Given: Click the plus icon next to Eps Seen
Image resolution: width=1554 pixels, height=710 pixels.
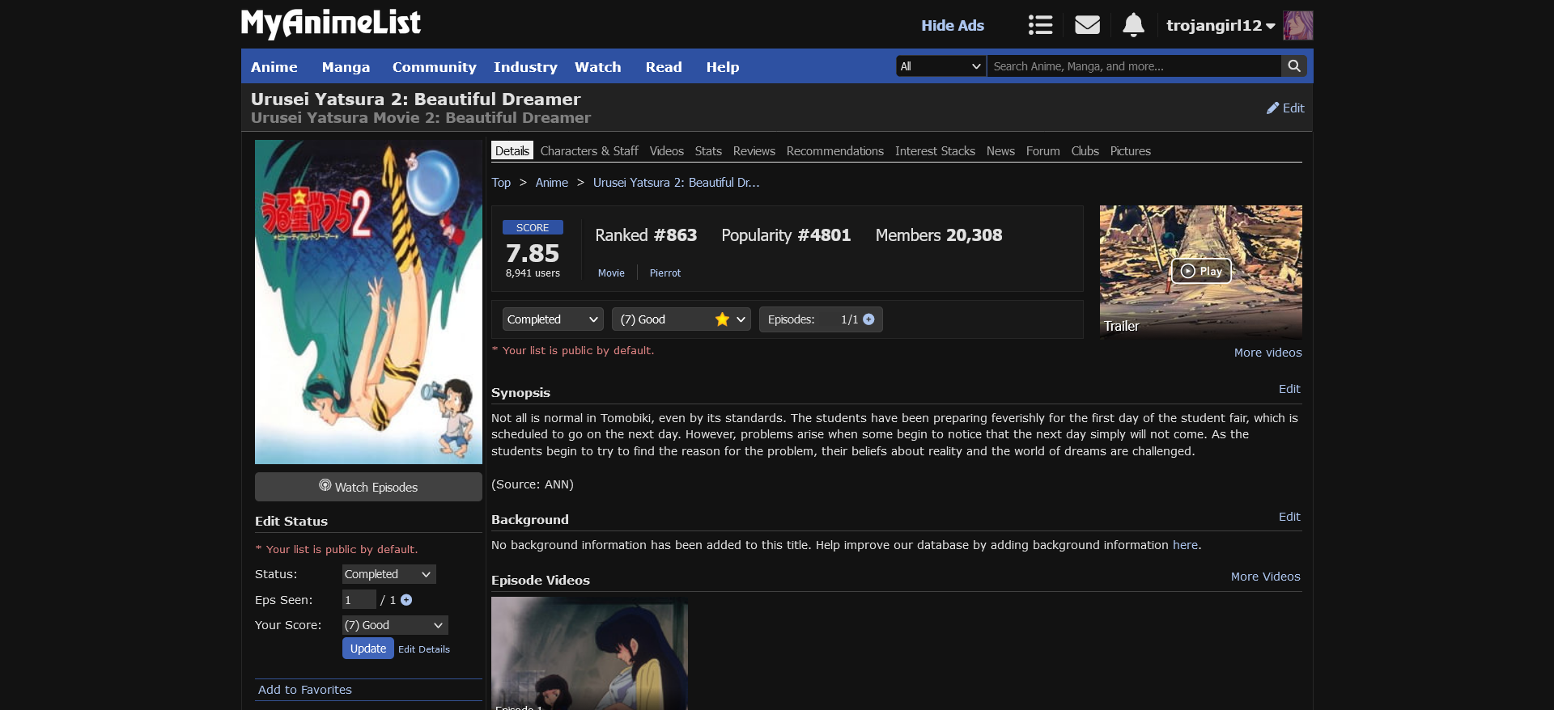Looking at the screenshot, I should pos(406,600).
